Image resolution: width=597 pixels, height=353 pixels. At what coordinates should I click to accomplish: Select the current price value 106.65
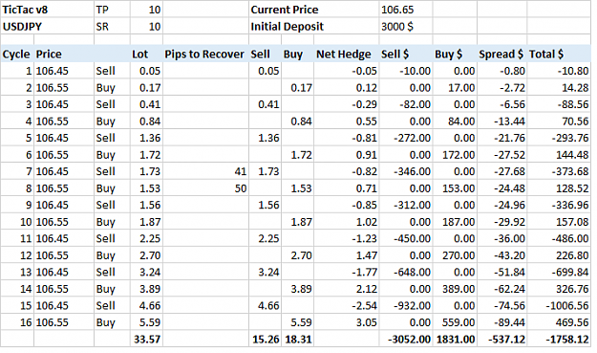click(x=406, y=10)
